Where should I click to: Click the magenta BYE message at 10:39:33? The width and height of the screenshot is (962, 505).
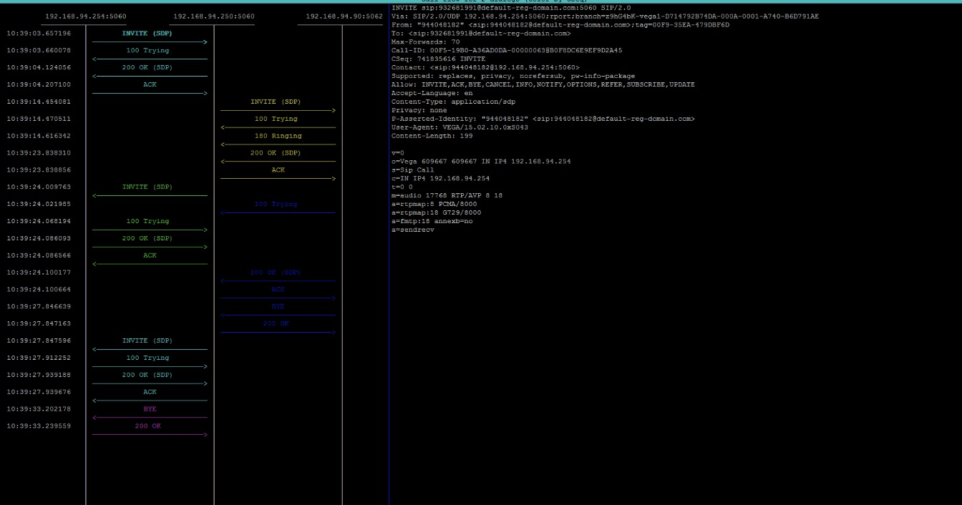click(x=150, y=409)
